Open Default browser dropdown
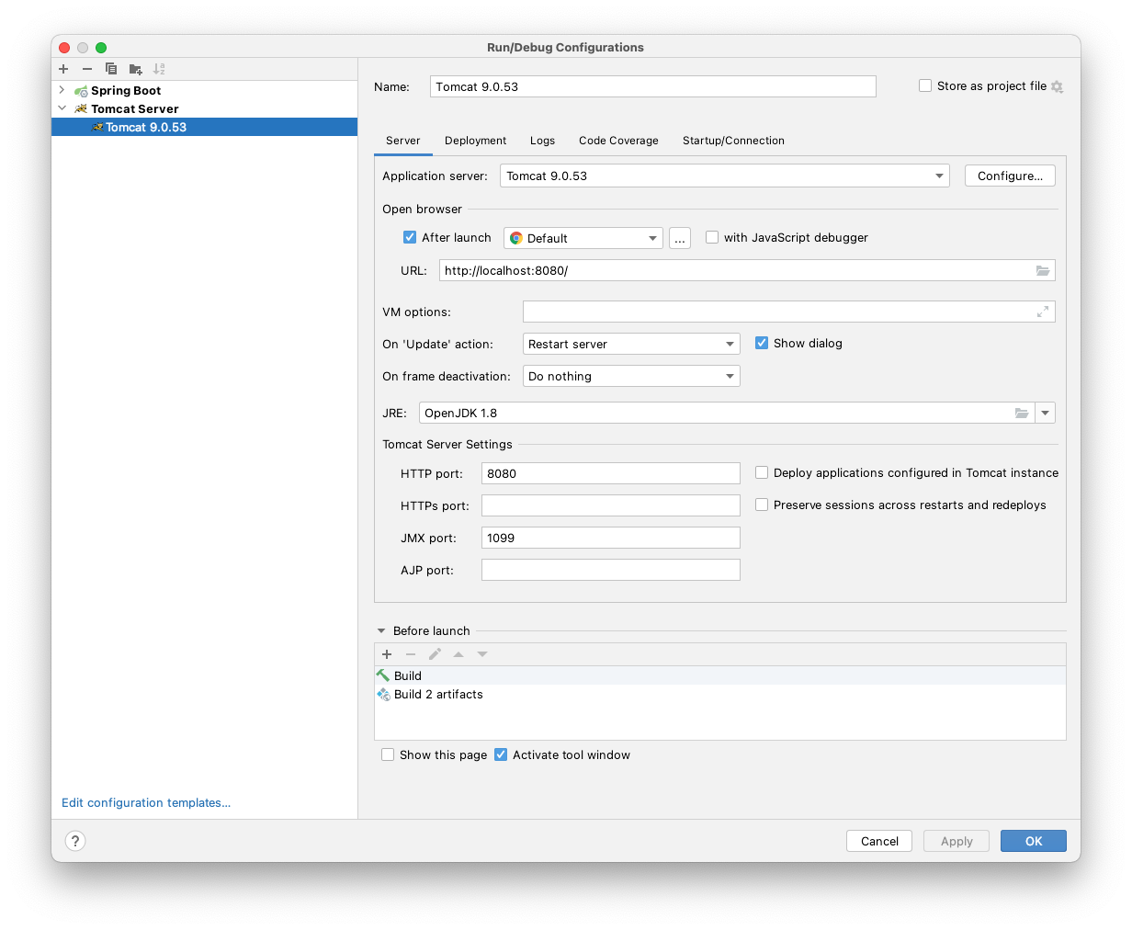Viewport: 1132px width, 930px height. pos(583,238)
